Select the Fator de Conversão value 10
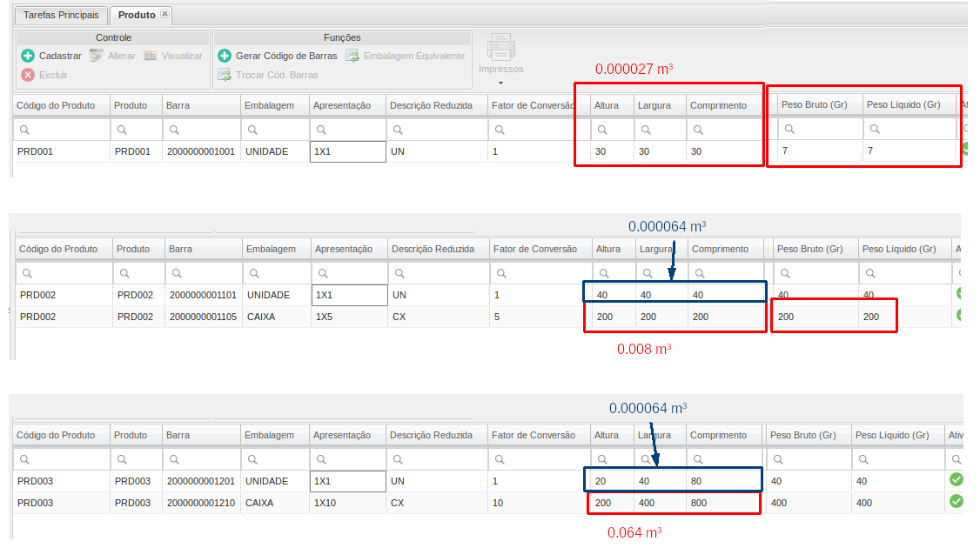 point(539,503)
